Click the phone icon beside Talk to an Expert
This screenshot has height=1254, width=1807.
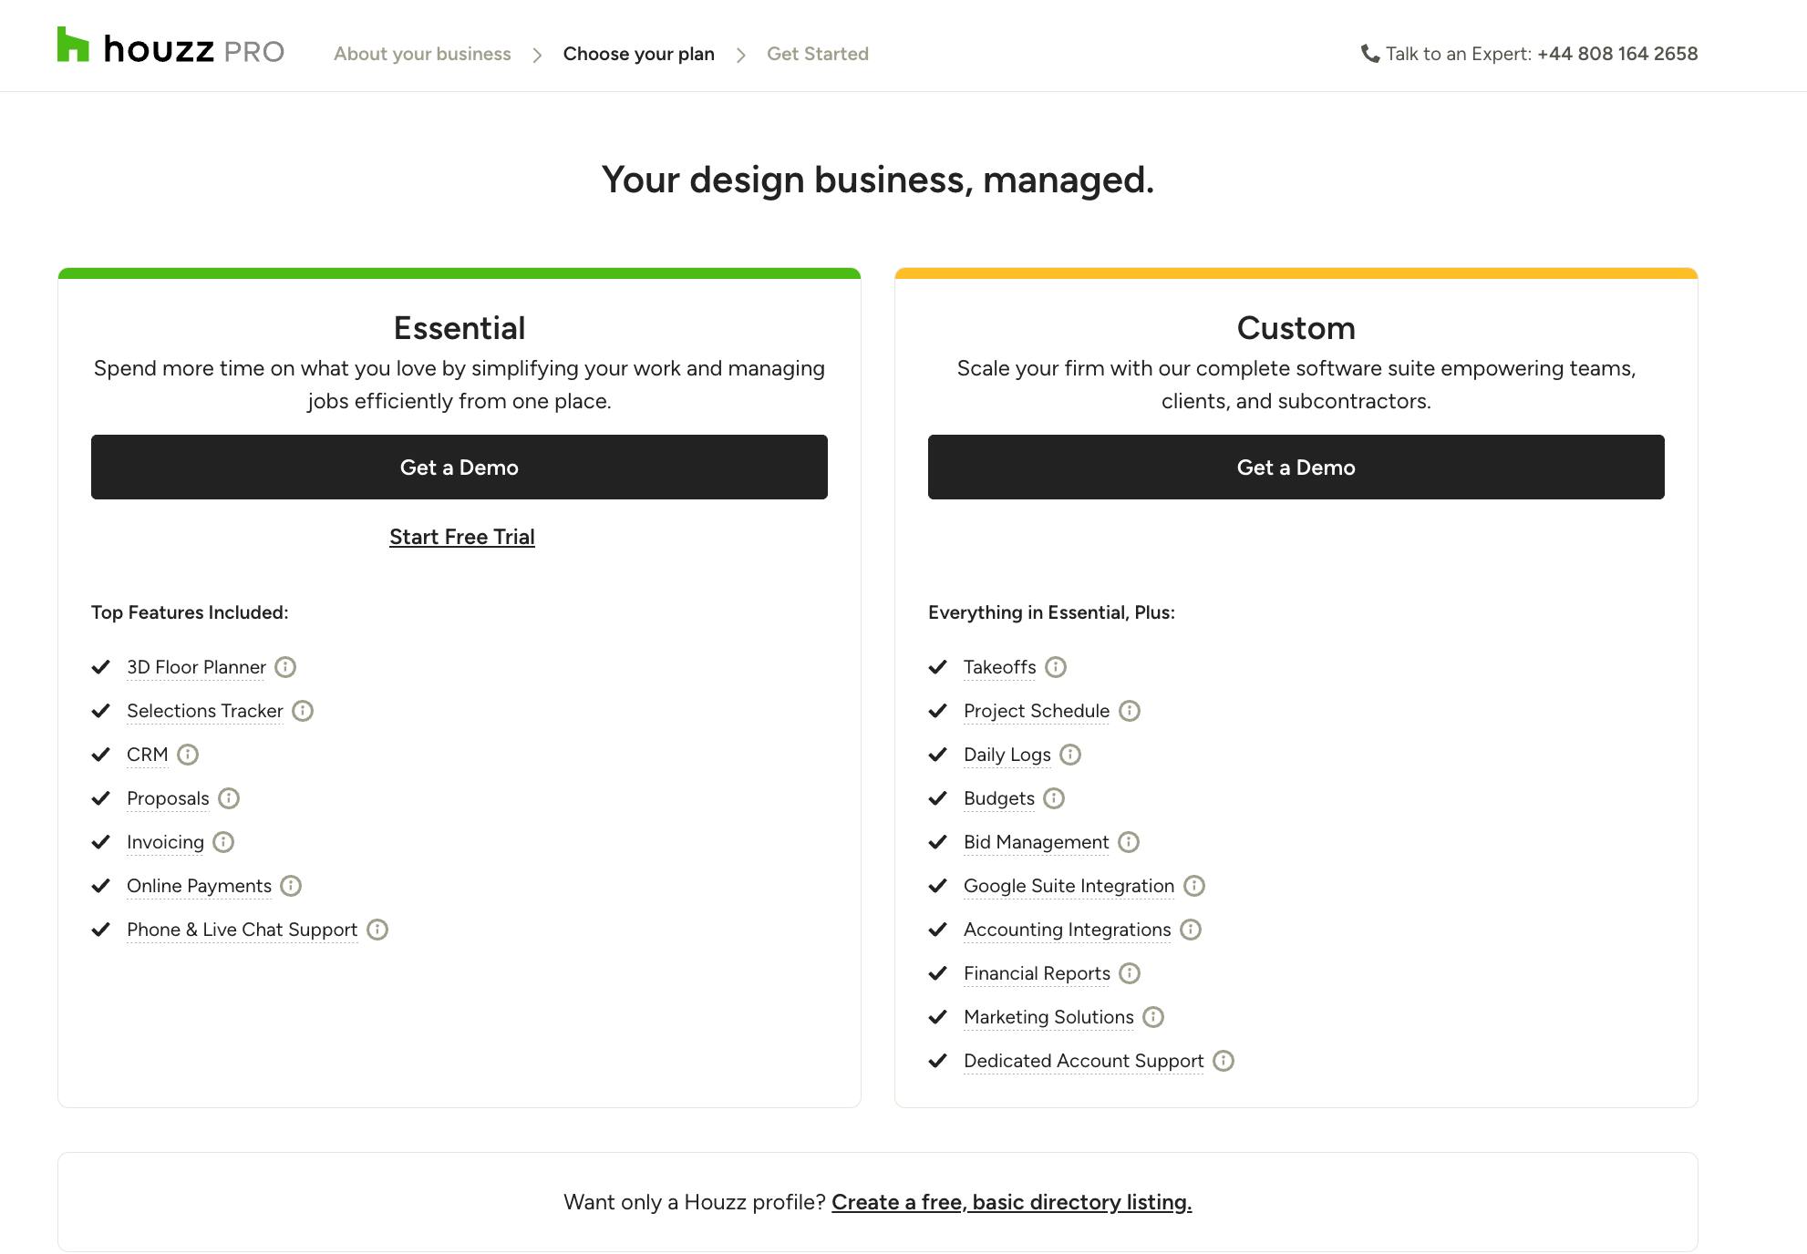point(1369,54)
